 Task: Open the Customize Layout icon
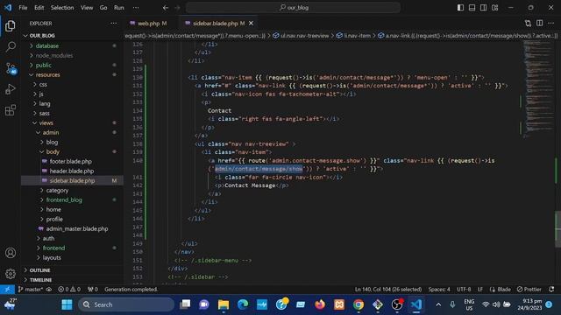click(x=494, y=8)
